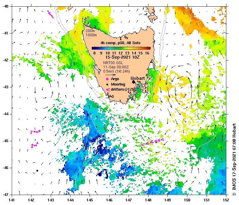This screenshot has width=239, height=205.
Task: Click the mooring marker near 142E 46S
Action: pos(37,171)
